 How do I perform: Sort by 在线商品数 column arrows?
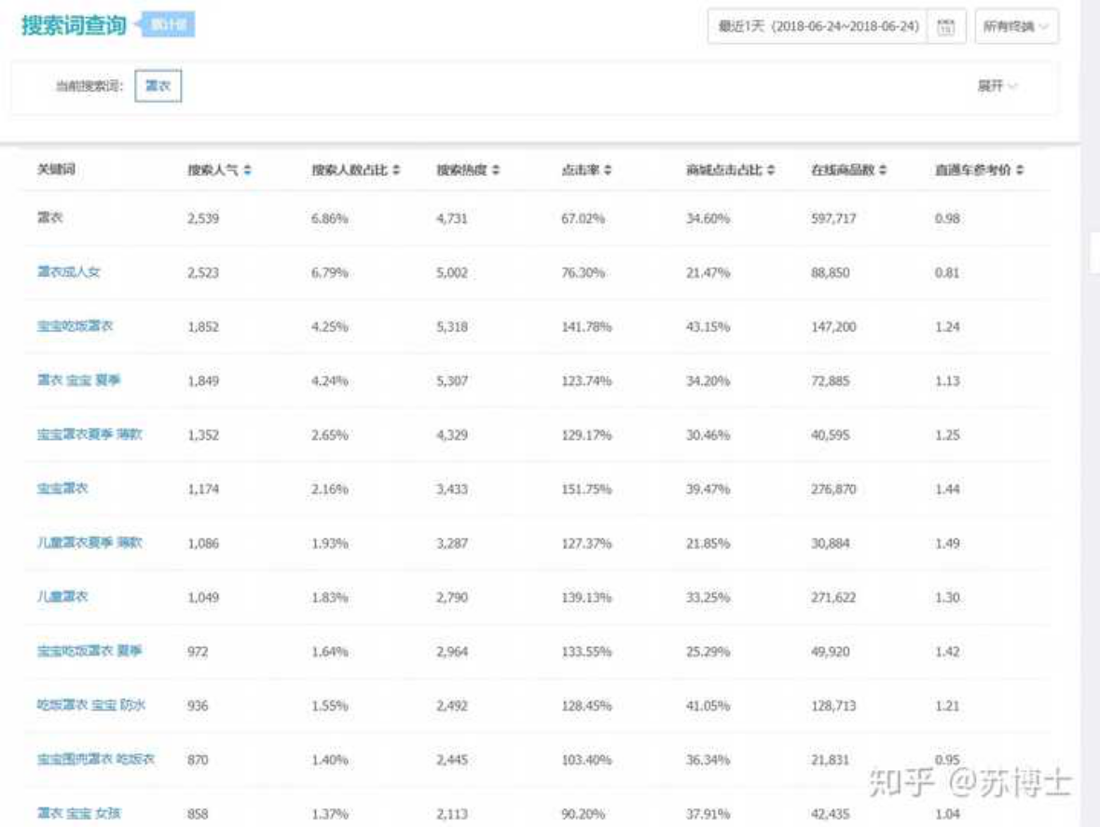(883, 170)
